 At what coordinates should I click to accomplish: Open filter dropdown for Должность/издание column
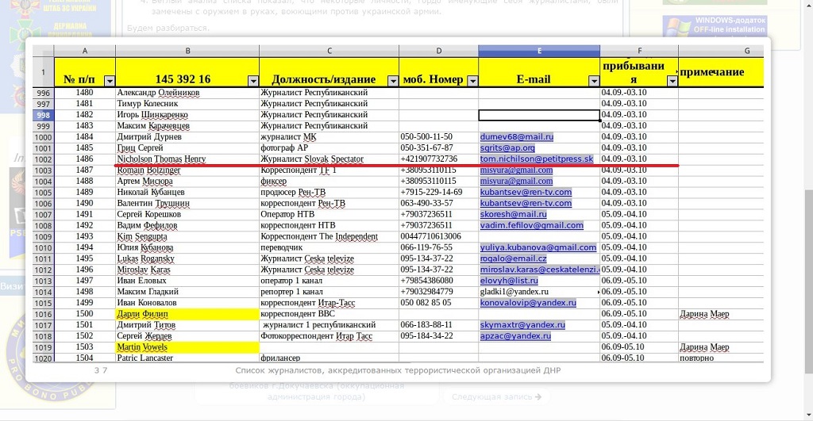coord(392,81)
